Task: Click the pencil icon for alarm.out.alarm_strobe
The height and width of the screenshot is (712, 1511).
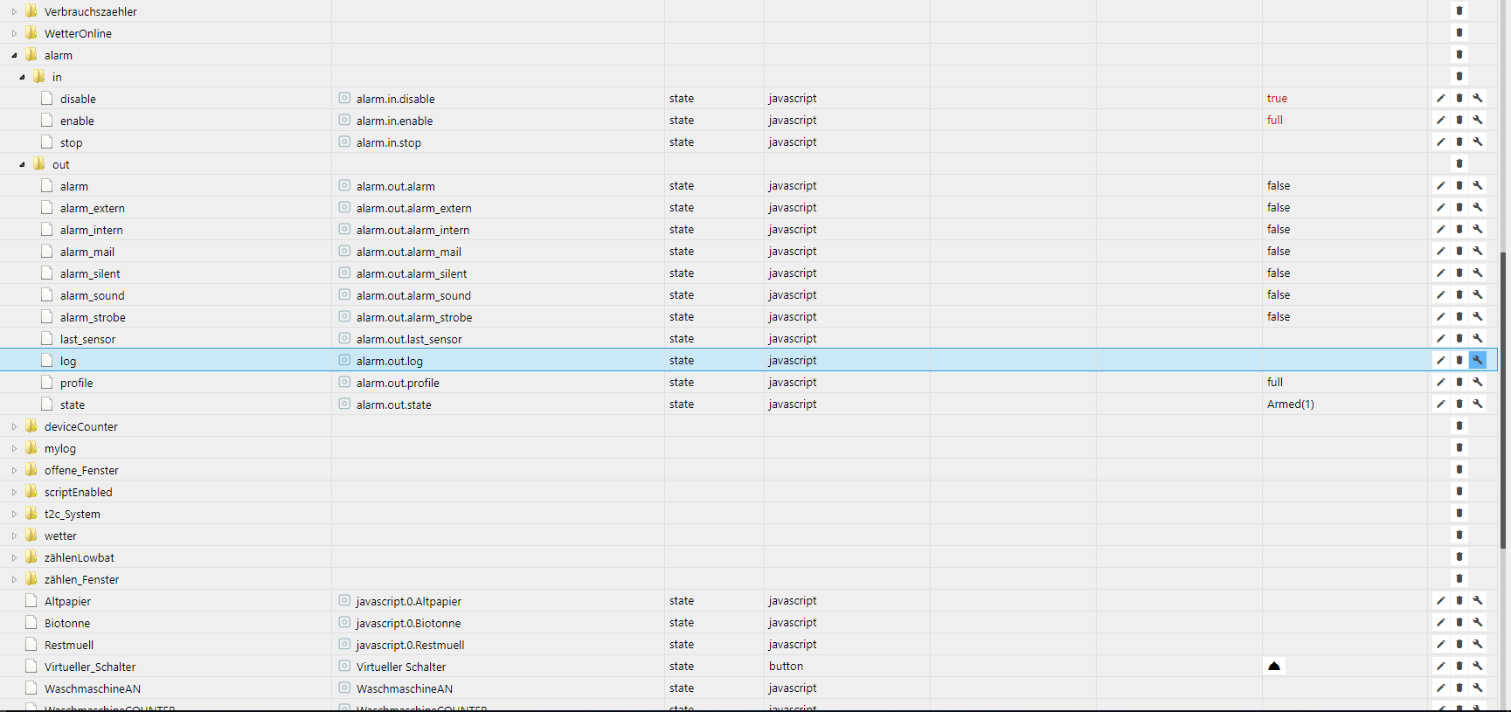Action: 1440,316
